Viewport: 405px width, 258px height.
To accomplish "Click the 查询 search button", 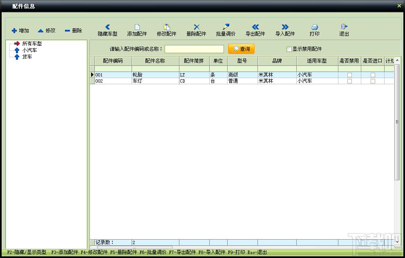I will click(x=241, y=49).
